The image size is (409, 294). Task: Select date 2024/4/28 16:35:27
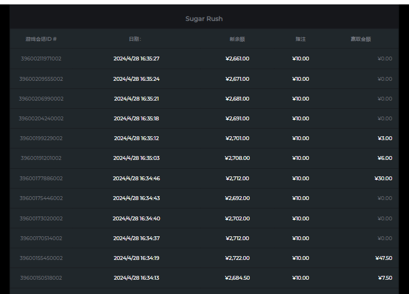coord(136,59)
